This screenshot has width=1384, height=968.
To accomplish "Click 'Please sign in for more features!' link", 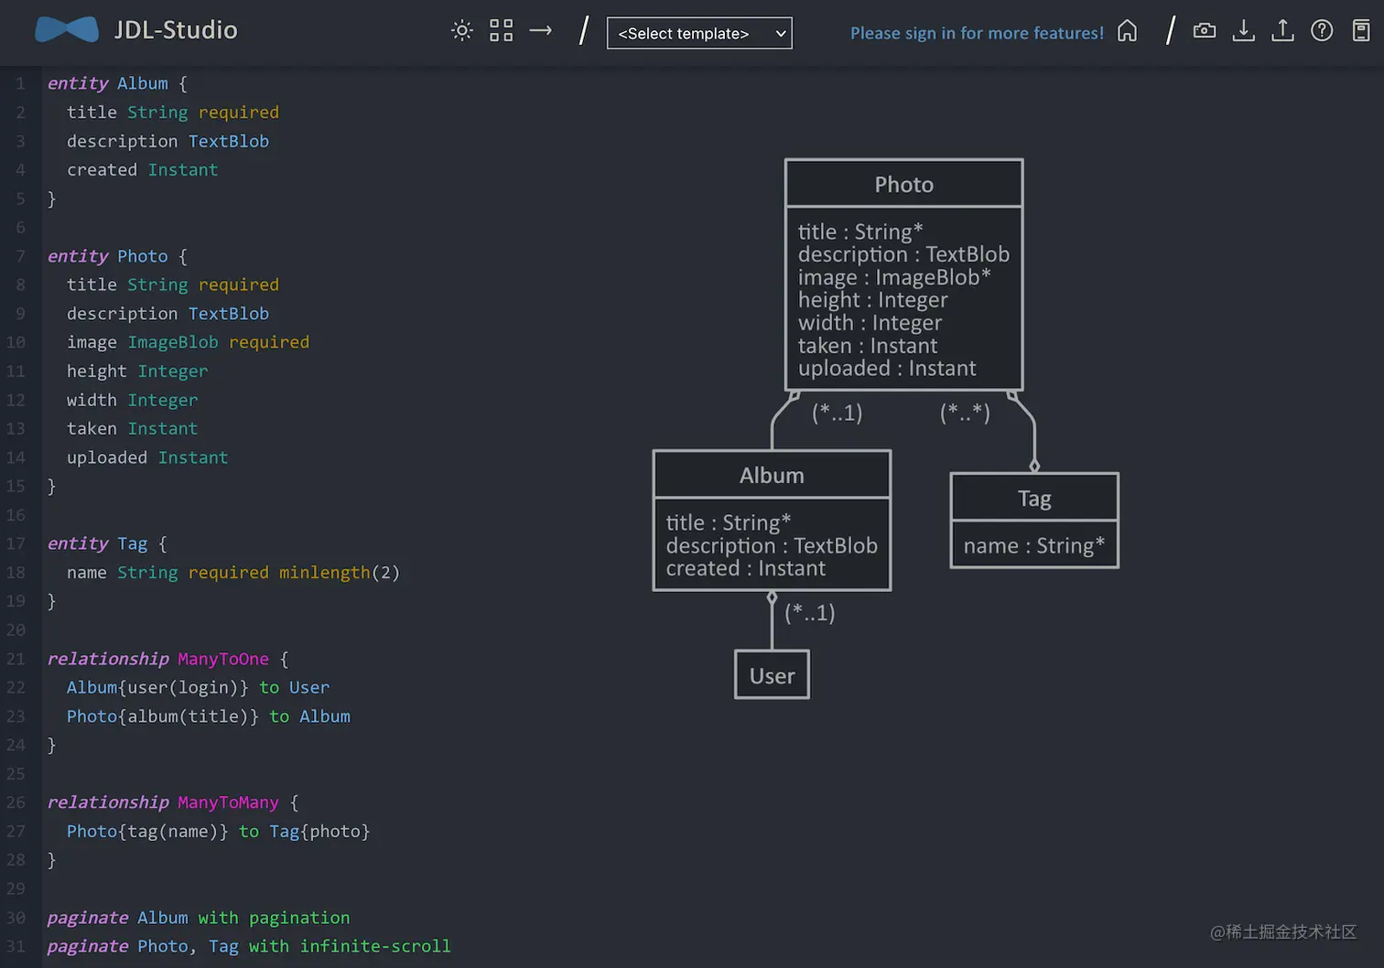I will click(x=977, y=33).
